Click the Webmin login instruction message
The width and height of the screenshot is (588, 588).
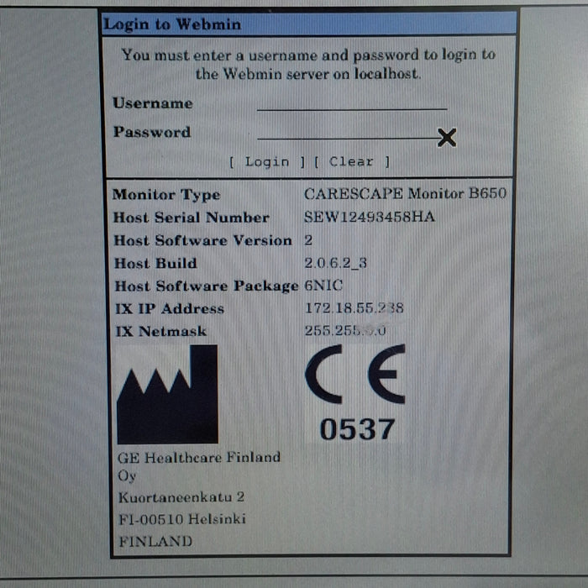pyautogui.click(x=308, y=64)
